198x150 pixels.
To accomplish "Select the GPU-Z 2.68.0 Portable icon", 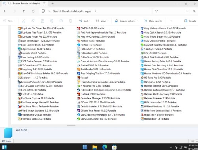I will 142,53.
